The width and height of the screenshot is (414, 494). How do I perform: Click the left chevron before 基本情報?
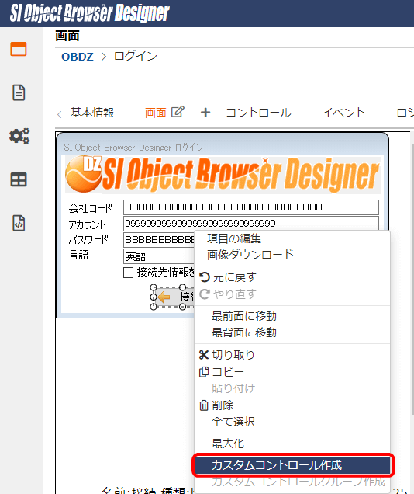click(60, 114)
